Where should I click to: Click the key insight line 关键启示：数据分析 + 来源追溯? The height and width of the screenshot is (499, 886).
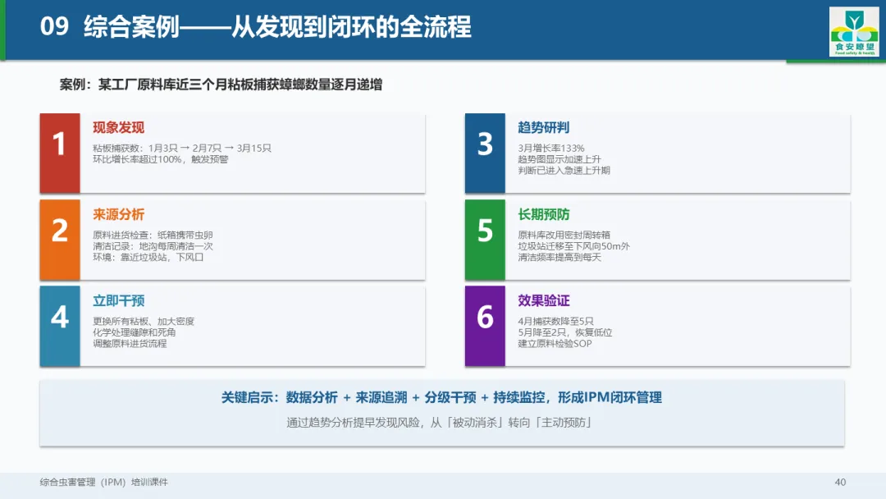(x=441, y=398)
